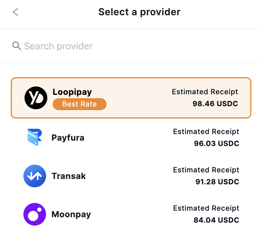This screenshot has width=258, height=243.
Task: Click the Transak blue arrows logo
Action: click(35, 176)
